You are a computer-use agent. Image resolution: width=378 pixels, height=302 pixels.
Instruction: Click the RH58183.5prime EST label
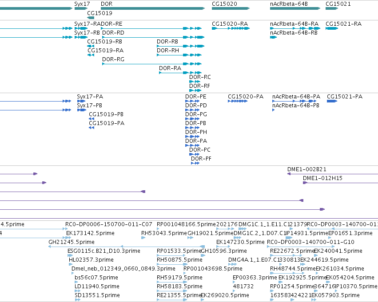click(179, 287)
